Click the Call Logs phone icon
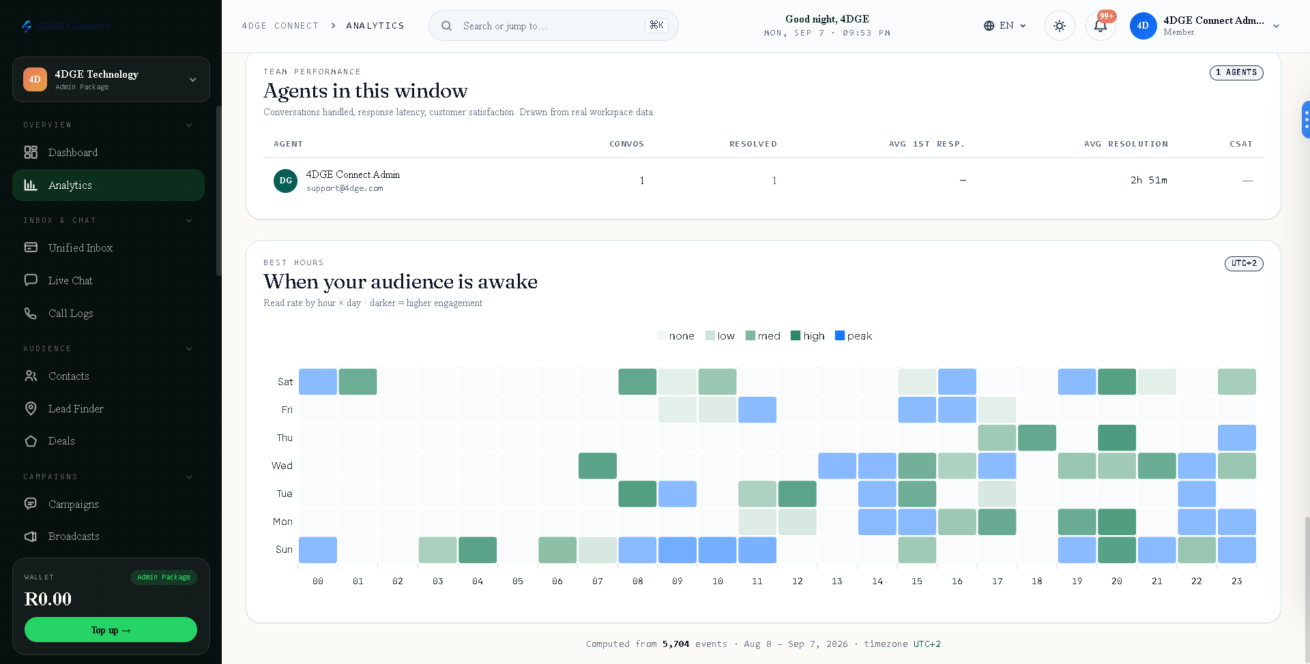Screen dimensions: 1310x664 31,313
